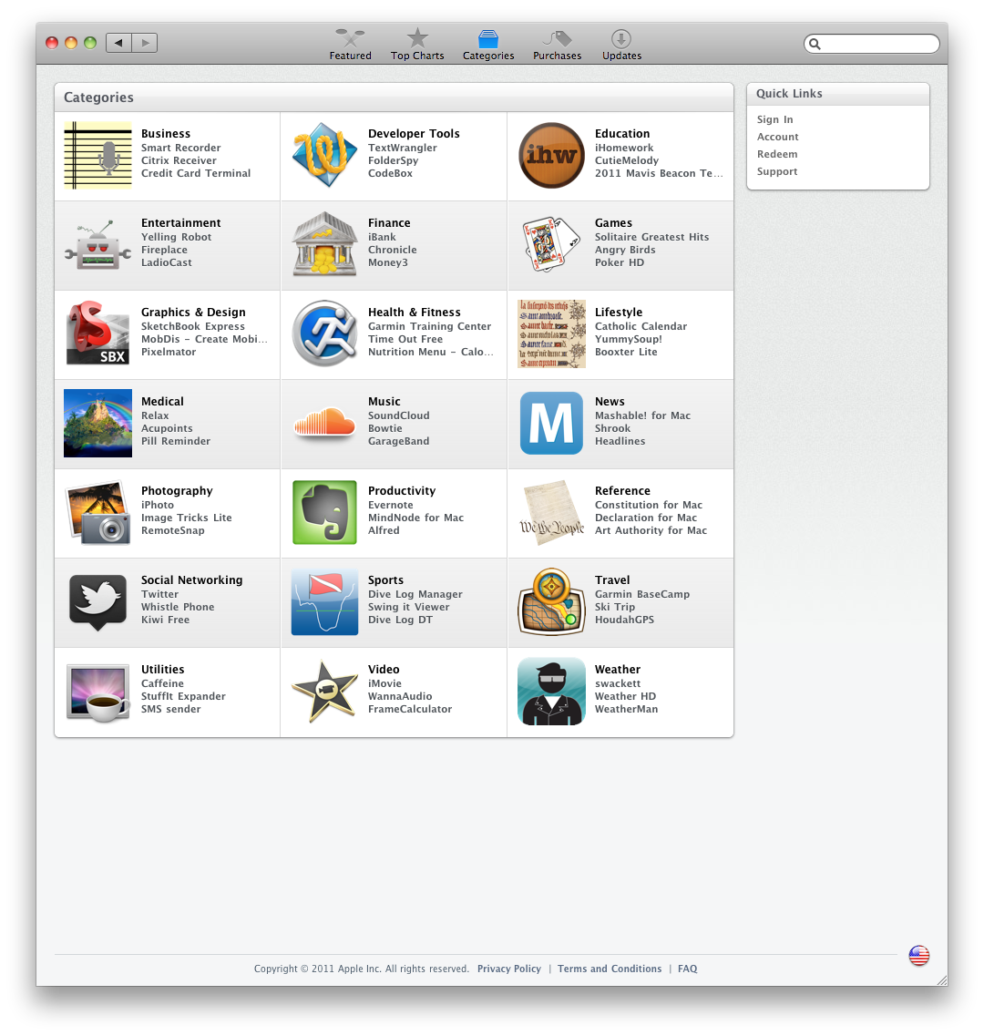Screen dimensions: 984x1036
Task: Open the LadioCast app link
Action: (x=166, y=262)
